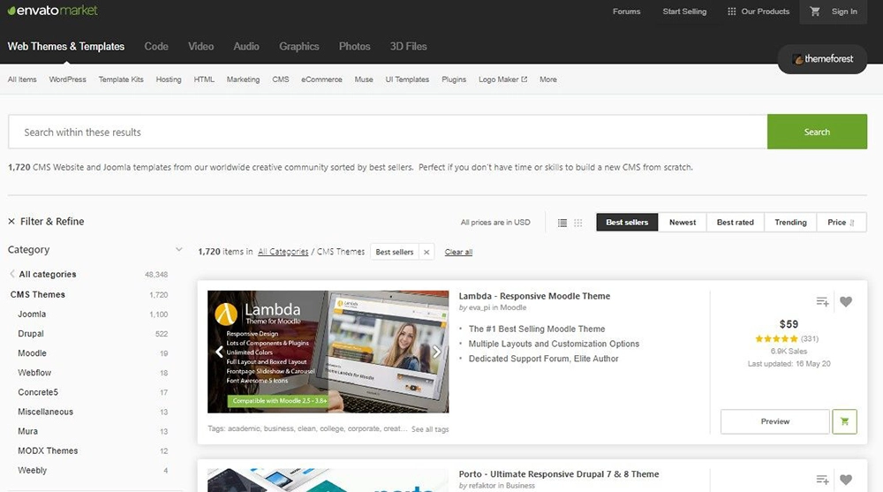Click the Clear all filters link
The height and width of the screenshot is (492, 883).
(458, 252)
